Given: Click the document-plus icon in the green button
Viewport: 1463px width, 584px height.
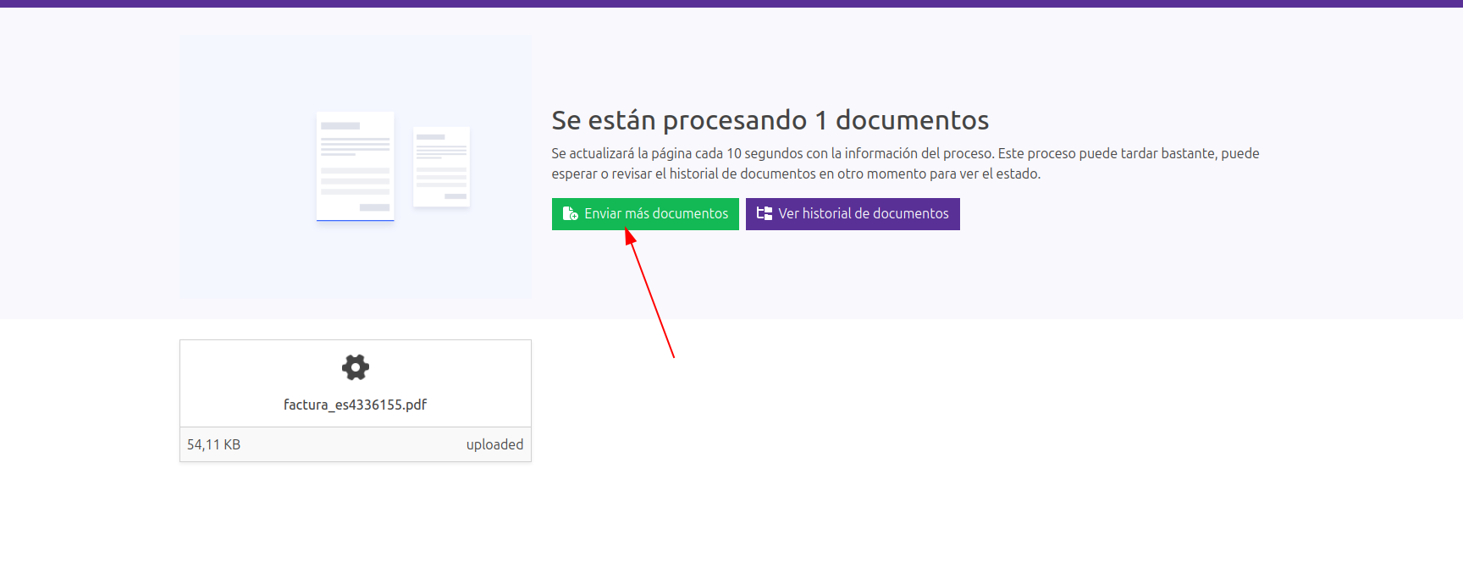Looking at the screenshot, I should pos(571,213).
